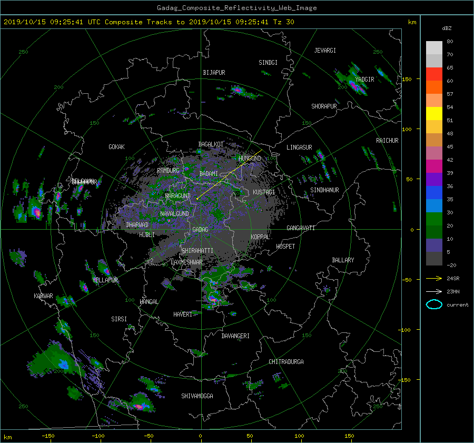Viewport: 474px width, 443px height.
Task: Click the SHIRAHATTI city label
Action: pos(197,251)
